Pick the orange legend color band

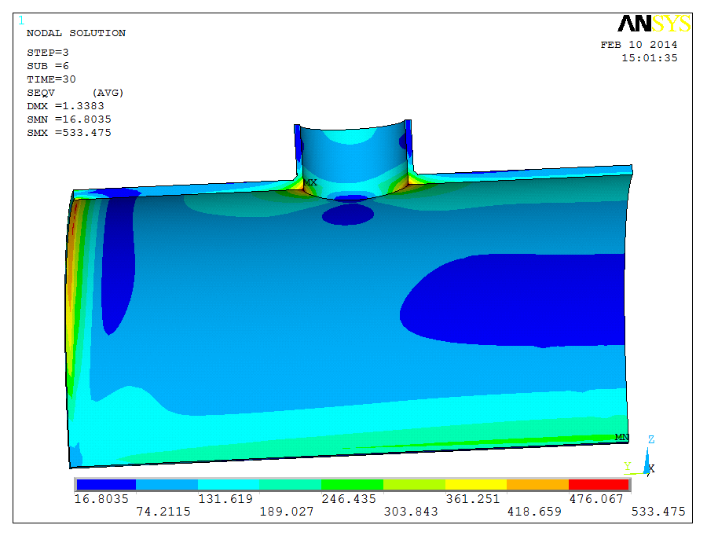click(x=537, y=484)
